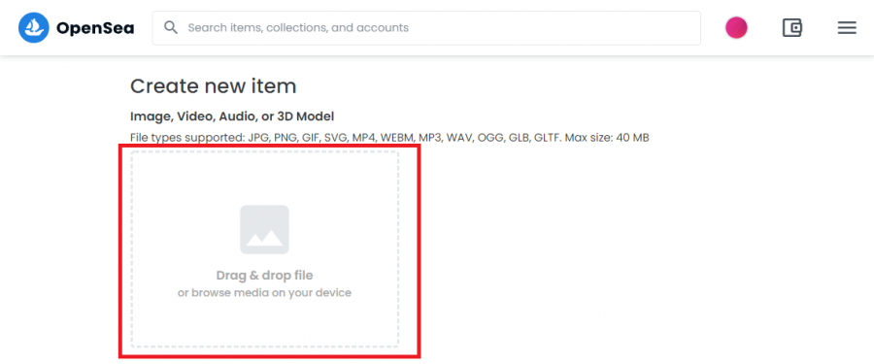This screenshot has width=874, height=364.
Task: Click the OpenSea brand name text
Action: 95,28
